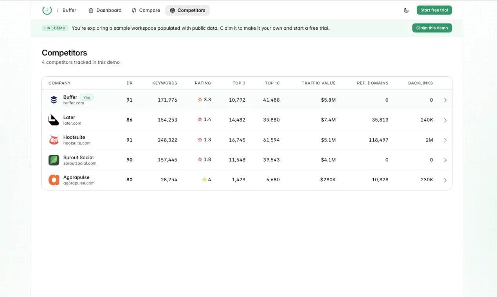Click the agorapulse.com domain text

(x=79, y=183)
